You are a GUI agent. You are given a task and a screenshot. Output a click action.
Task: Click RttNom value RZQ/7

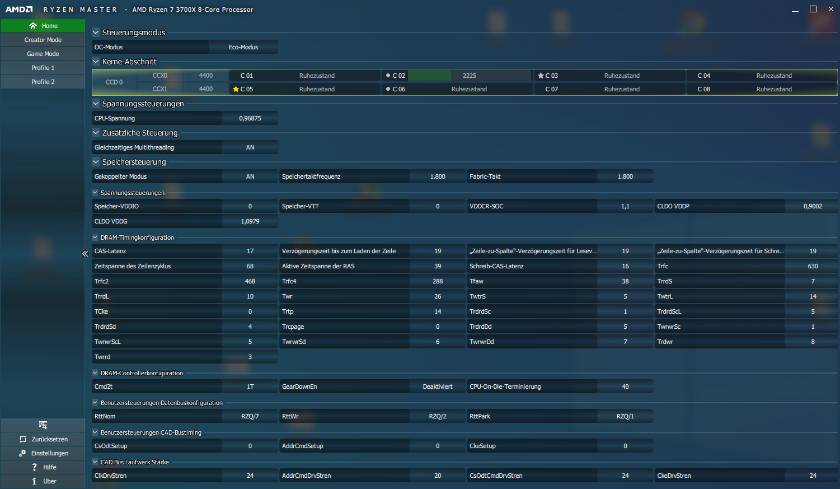coord(250,416)
